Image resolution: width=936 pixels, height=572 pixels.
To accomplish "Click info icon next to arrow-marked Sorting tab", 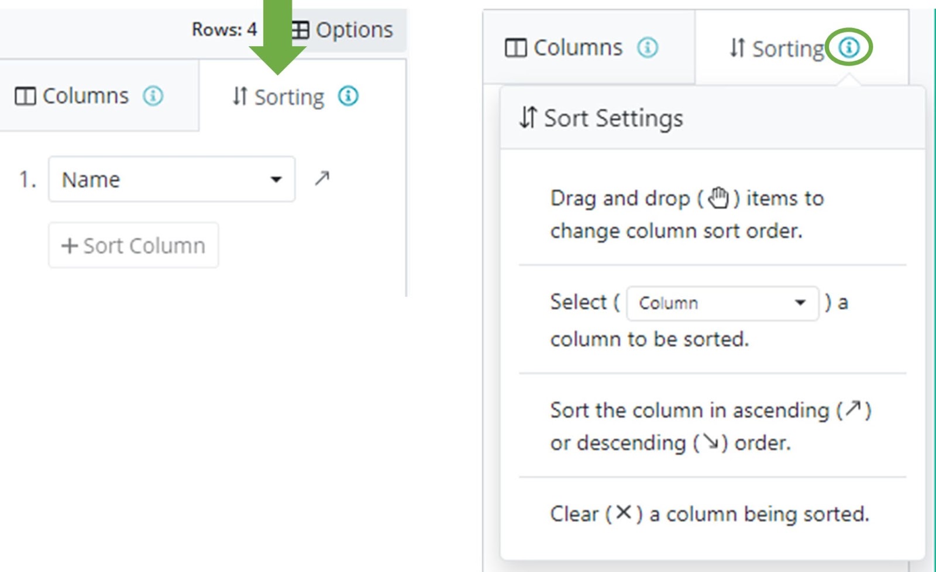I will click(348, 96).
